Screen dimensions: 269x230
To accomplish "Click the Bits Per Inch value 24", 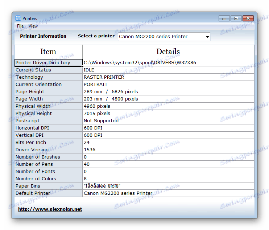I will [168, 143].
